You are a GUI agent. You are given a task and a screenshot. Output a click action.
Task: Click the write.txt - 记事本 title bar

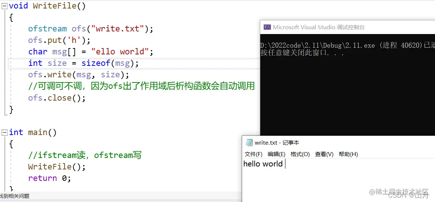pos(338,143)
